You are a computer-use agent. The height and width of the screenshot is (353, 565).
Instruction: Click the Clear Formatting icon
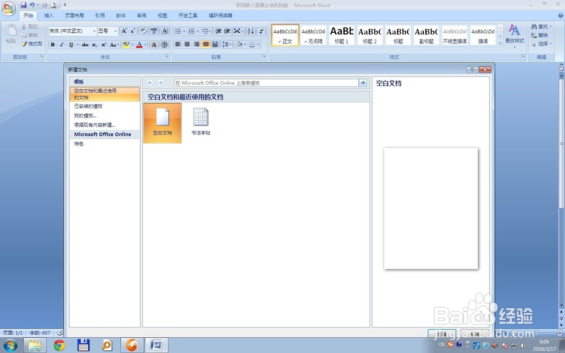[x=143, y=31]
